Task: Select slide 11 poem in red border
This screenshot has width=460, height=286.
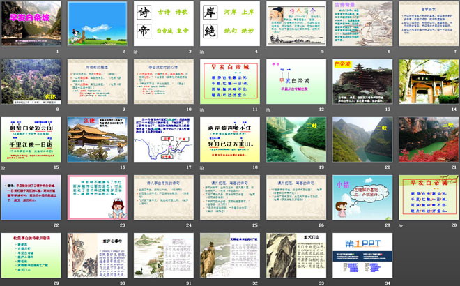Action: [230, 82]
